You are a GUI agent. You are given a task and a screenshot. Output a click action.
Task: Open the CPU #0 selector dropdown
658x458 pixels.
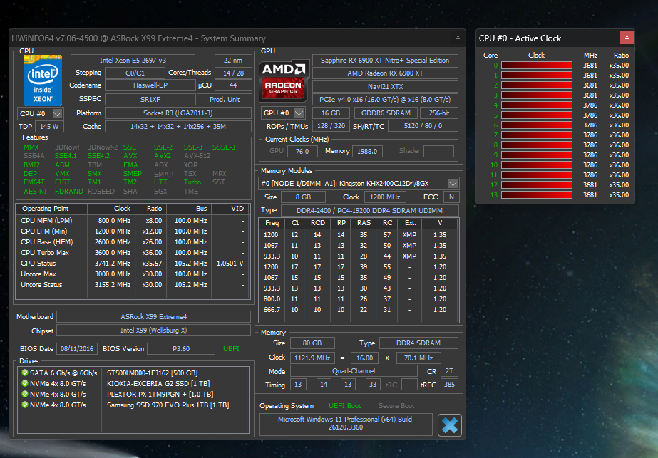click(x=58, y=113)
